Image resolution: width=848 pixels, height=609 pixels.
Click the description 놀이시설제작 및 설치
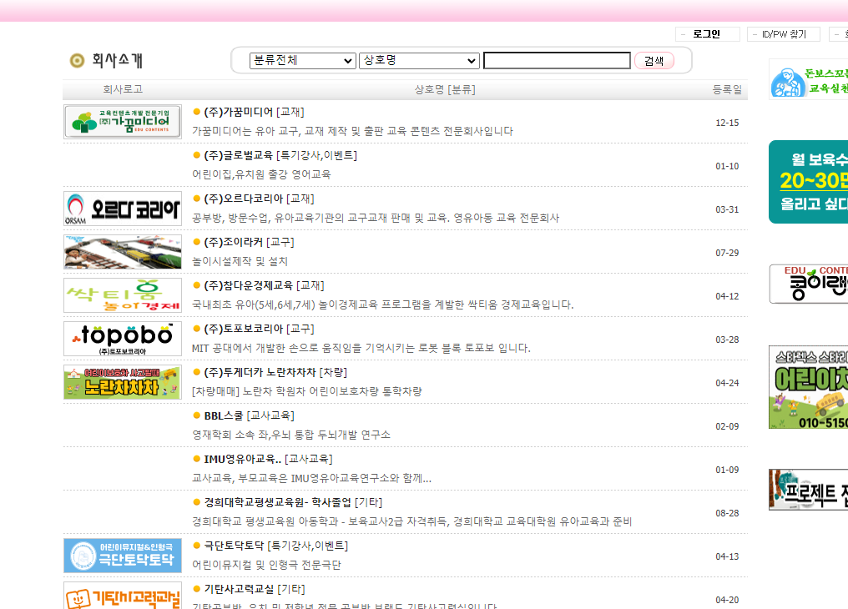pyautogui.click(x=240, y=262)
